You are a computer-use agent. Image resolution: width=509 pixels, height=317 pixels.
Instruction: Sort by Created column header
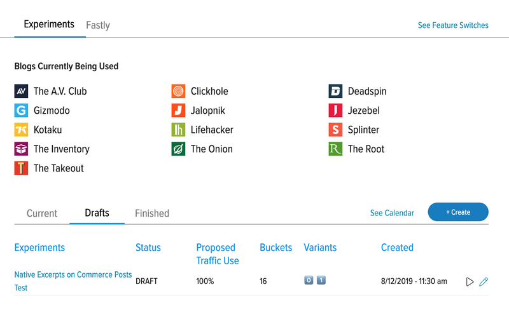tap(397, 248)
